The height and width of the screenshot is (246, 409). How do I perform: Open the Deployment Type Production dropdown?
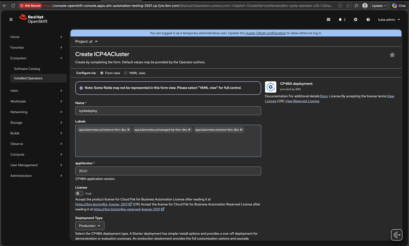[90, 226]
